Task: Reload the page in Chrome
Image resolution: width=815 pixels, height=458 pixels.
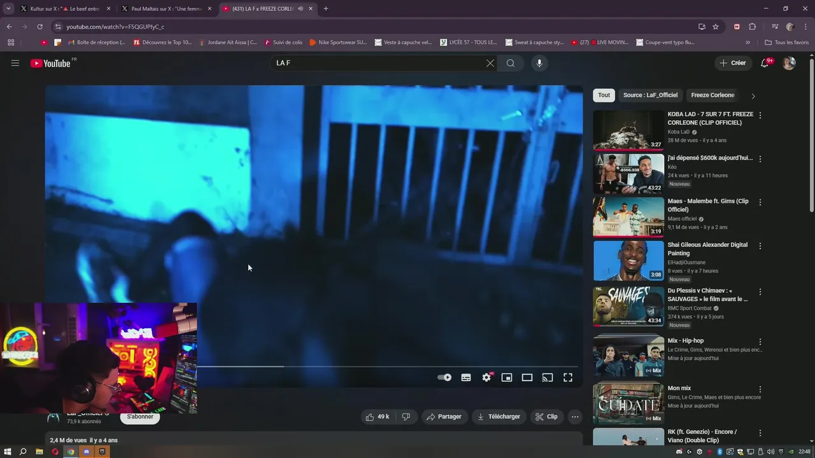Action: pos(39,27)
